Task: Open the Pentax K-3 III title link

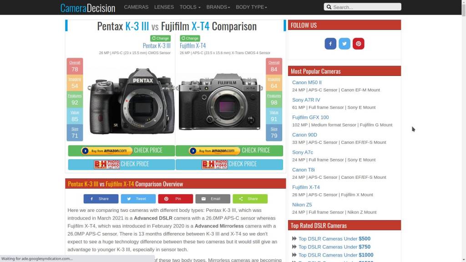Action: (157, 46)
